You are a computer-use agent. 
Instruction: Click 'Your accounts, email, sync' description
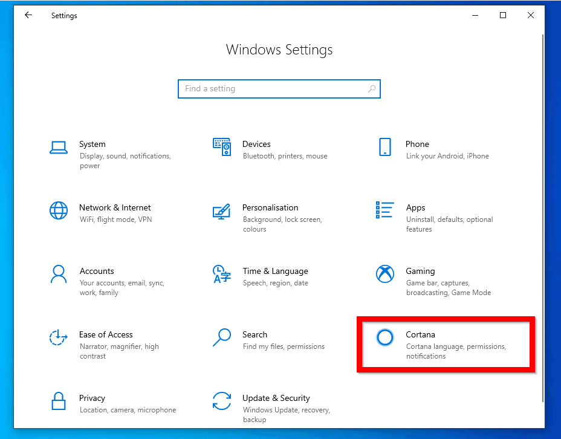point(122,283)
